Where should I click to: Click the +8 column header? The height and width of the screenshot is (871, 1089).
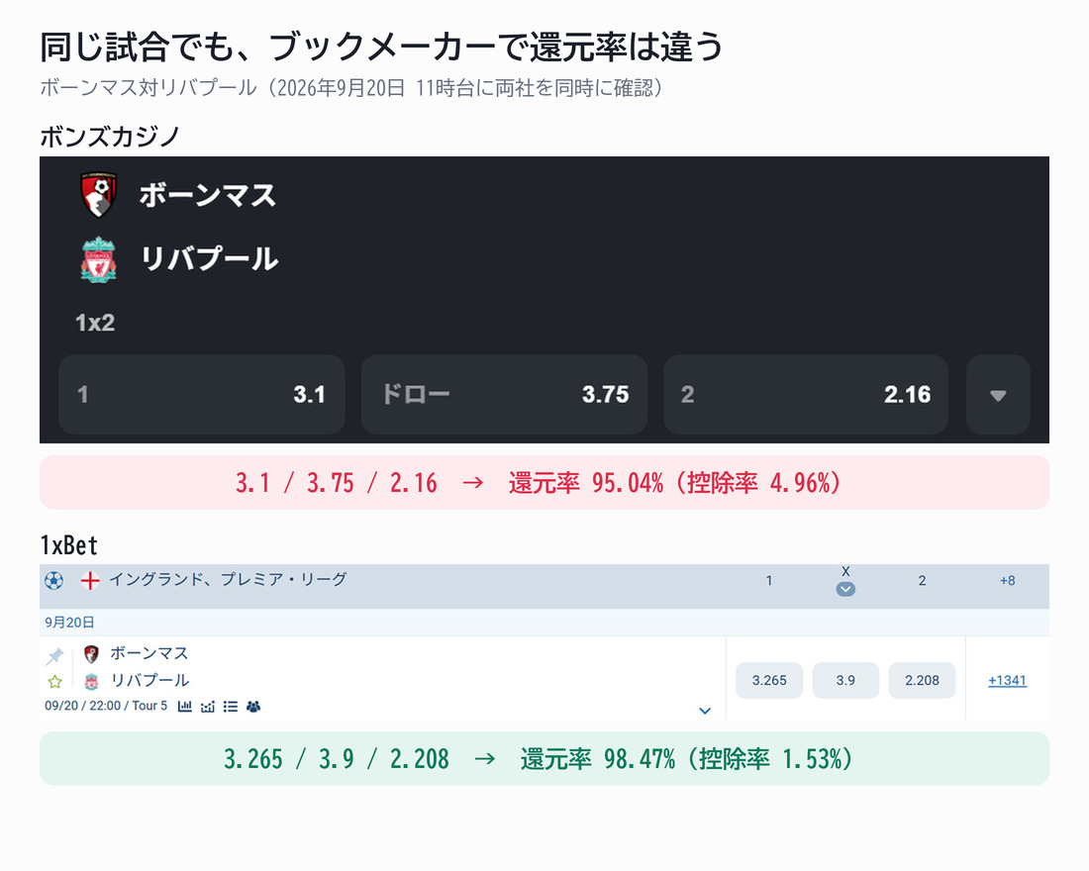[1007, 581]
